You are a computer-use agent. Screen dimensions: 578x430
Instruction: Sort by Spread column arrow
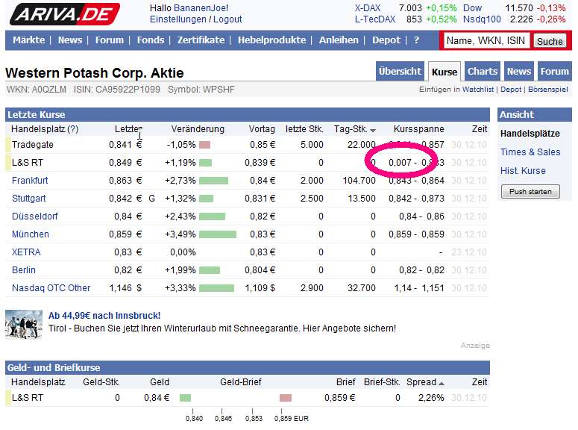pos(442,383)
